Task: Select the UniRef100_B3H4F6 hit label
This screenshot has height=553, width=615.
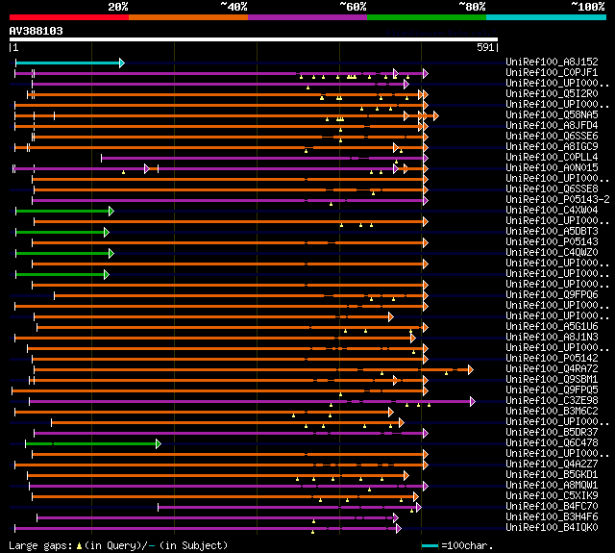Action: tap(552, 517)
